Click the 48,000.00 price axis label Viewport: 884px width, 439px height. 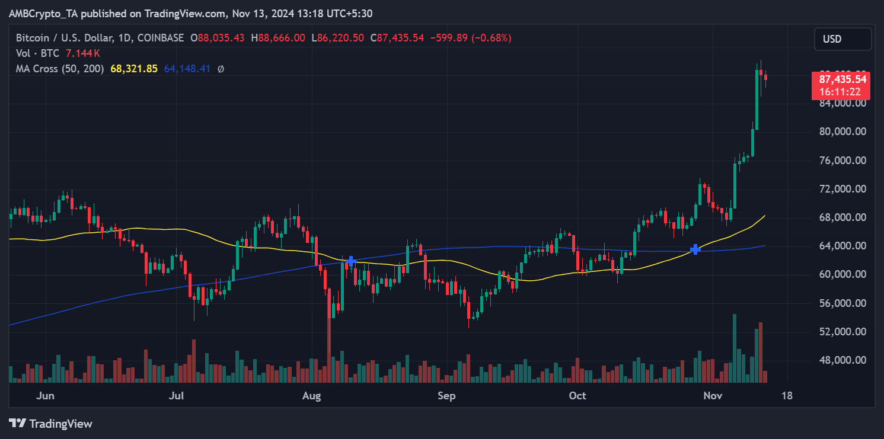(842, 360)
